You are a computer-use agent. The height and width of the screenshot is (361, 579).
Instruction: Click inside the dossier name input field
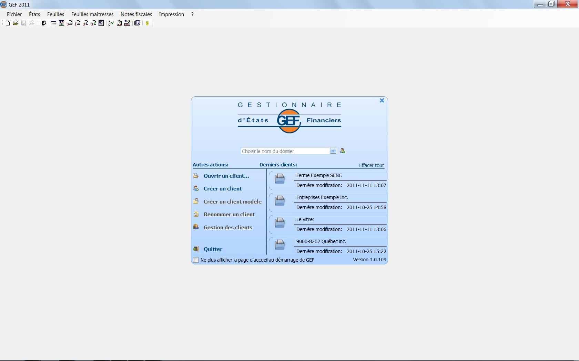click(285, 151)
